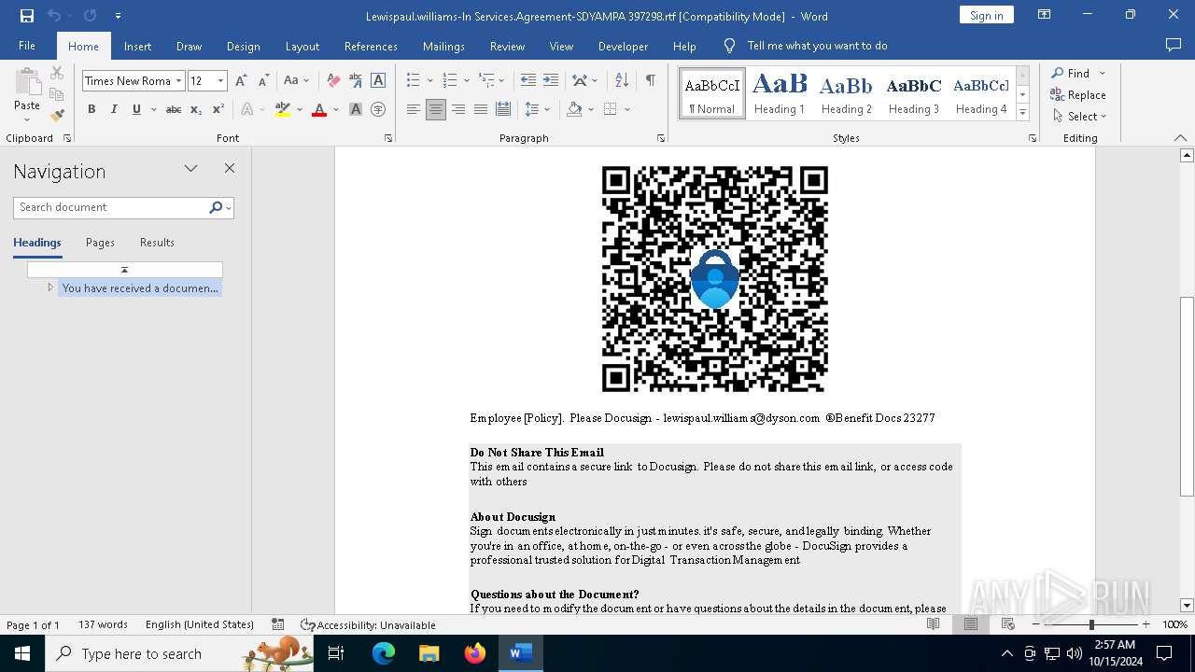Click the Character Border icon
The image size is (1195, 672).
pyautogui.click(x=378, y=81)
